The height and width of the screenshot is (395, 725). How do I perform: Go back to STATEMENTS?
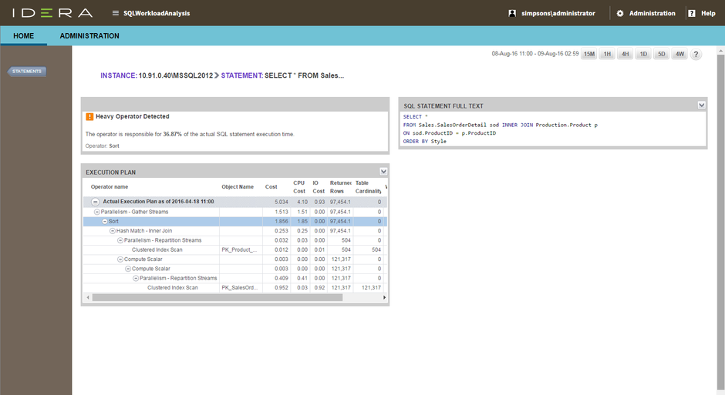tap(27, 72)
